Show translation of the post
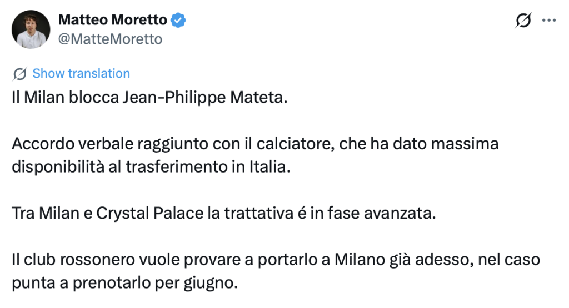This screenshot has height=308, width=569. click(81, 74)
